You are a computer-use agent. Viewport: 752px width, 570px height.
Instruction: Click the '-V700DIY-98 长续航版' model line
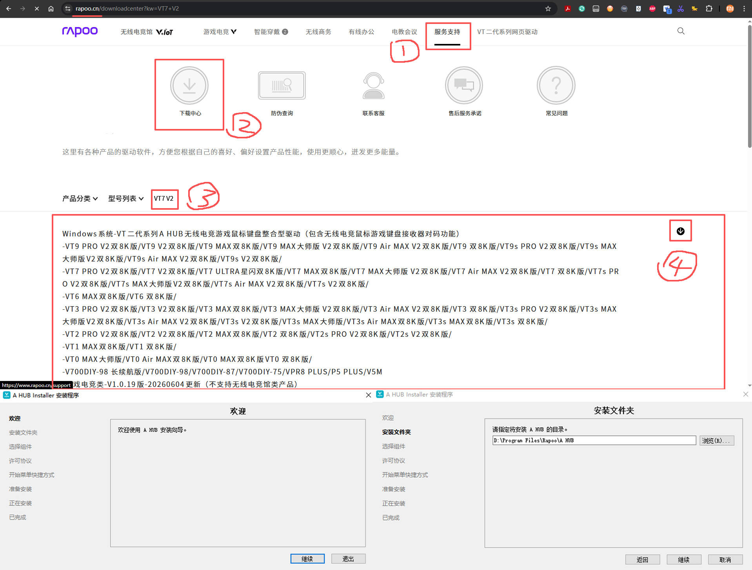coord(222,372)
